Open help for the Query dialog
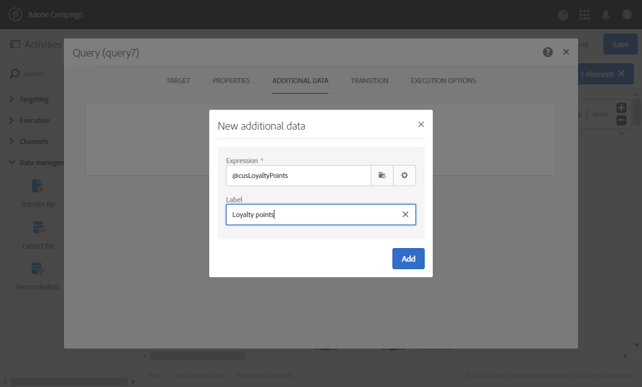Viewport: 642px width, 387px height. (x=548, y=52)
